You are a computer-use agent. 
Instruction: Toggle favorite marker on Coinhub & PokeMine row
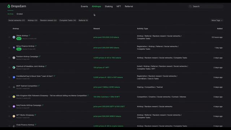[9, 68]
